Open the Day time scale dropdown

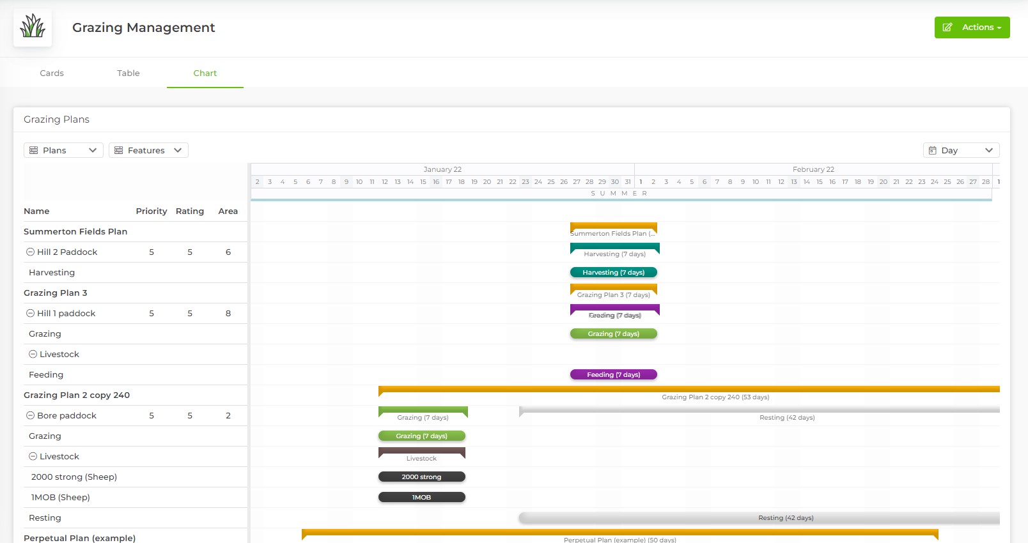click(961, 150)
